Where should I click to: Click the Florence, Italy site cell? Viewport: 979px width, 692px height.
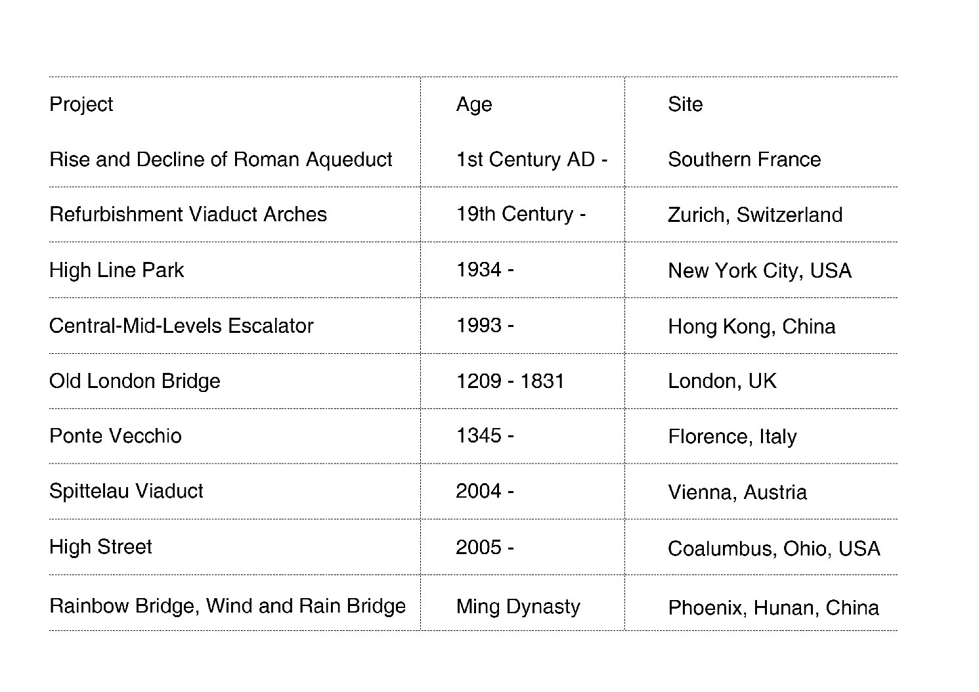coord(732,437)
